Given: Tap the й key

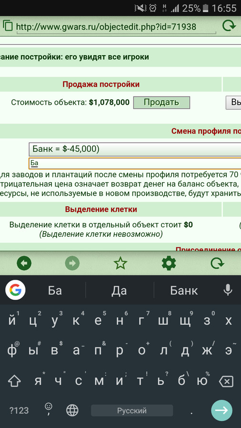Looking at the screenshot, I should pos(11,321).
